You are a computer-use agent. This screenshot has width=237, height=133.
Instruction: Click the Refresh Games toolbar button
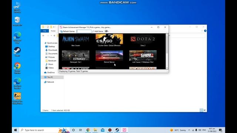click(67, 31)
